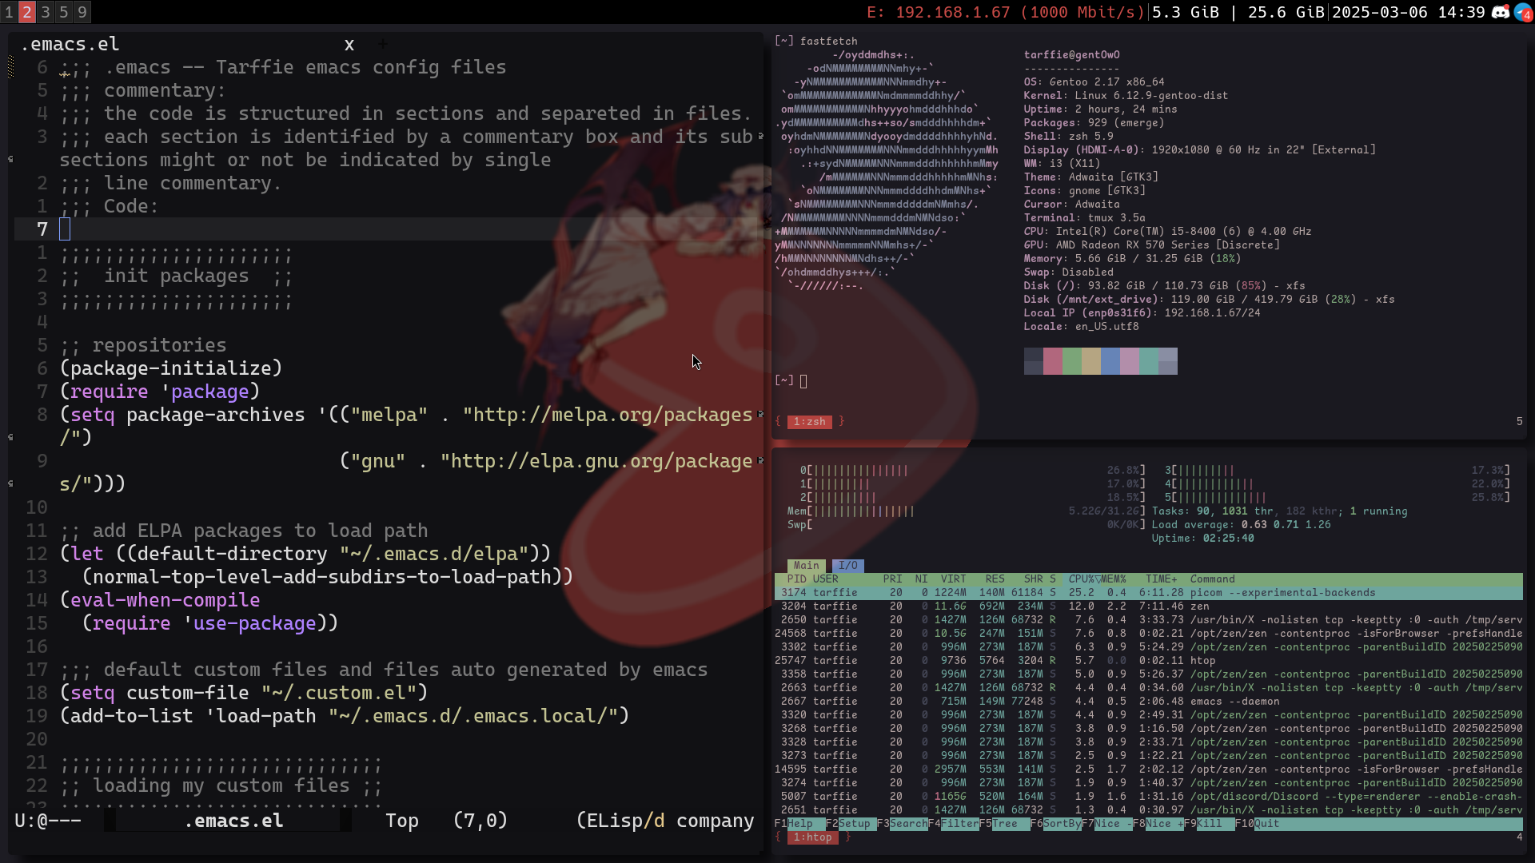Switch to i3 workspace 3
1535x863 pixels.
point(46,12)
